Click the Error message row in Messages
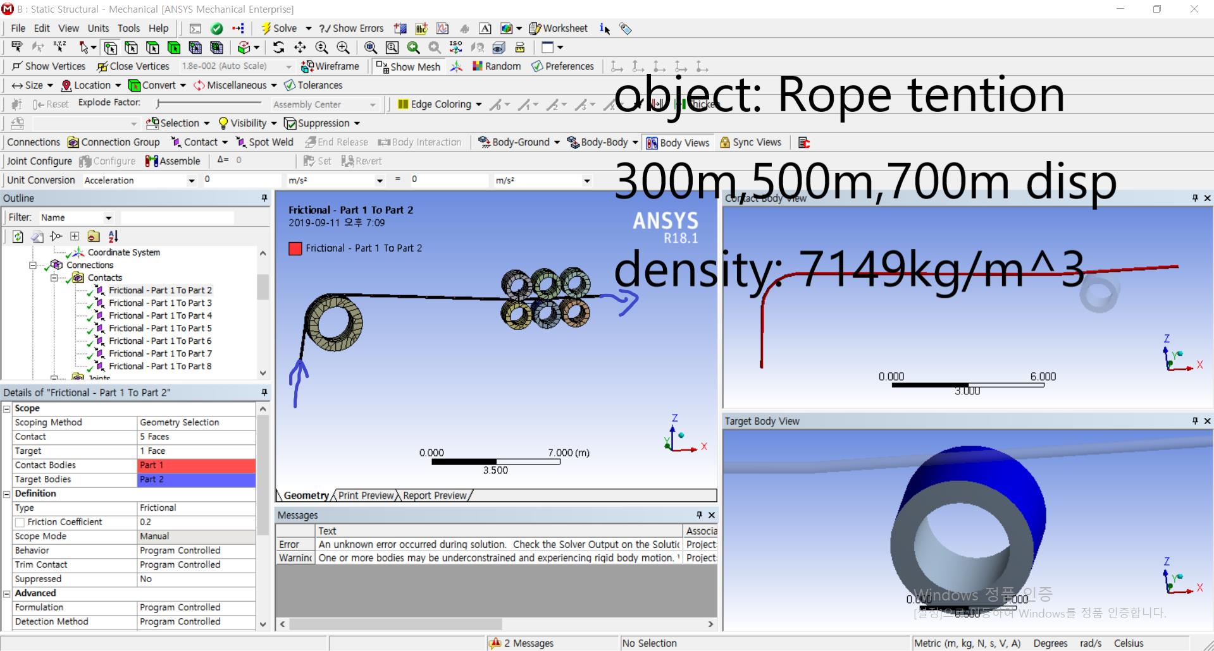 [497, 545]
